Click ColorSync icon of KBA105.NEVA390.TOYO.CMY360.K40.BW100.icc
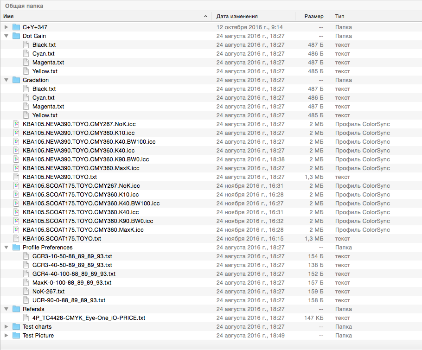Screen dimensions: 422x350 click(16, 142)
